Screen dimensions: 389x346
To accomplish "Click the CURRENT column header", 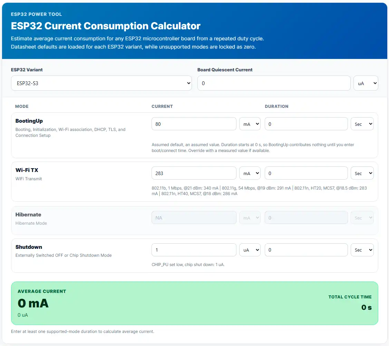I will (162, 106).
